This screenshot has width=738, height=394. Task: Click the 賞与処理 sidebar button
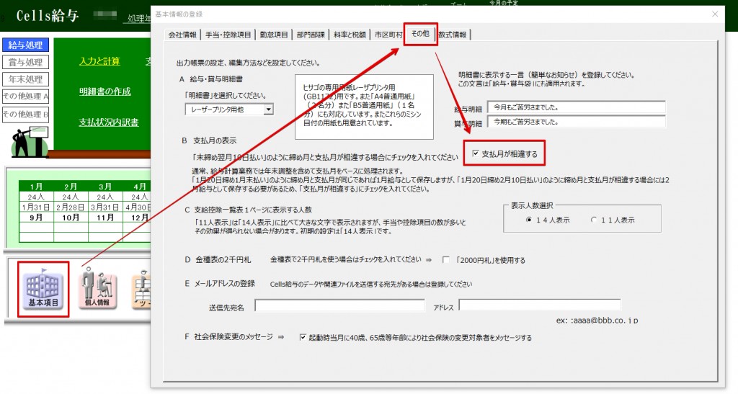[x=25, y=62]
